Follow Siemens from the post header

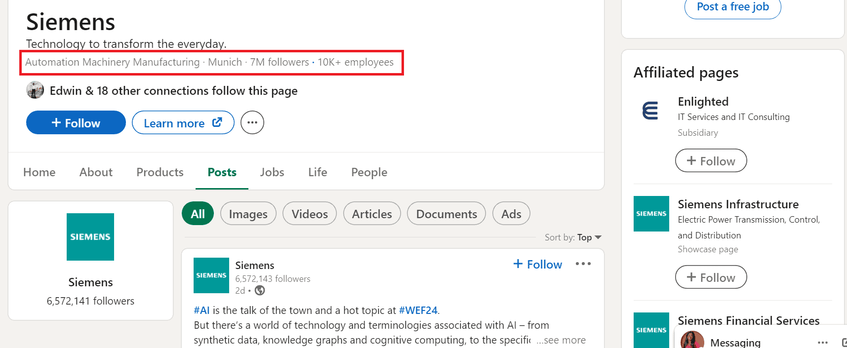click(538, 264)
